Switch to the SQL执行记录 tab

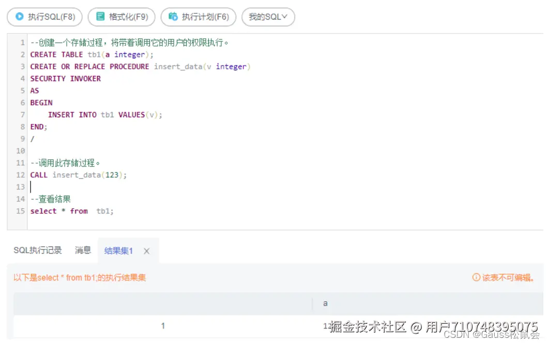(x=38, y=250)
